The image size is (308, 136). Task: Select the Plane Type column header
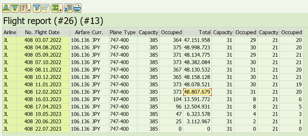(123, 32)
